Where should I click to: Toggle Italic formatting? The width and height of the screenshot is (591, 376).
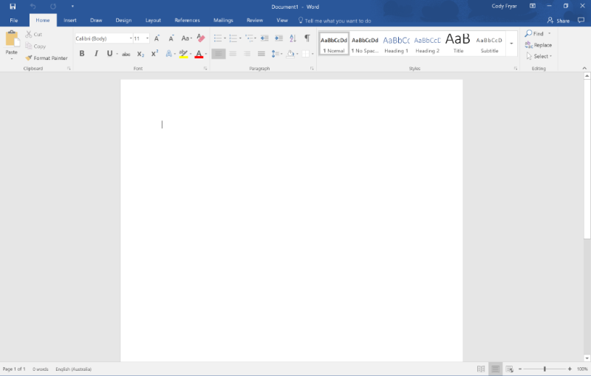coord(95,54)
